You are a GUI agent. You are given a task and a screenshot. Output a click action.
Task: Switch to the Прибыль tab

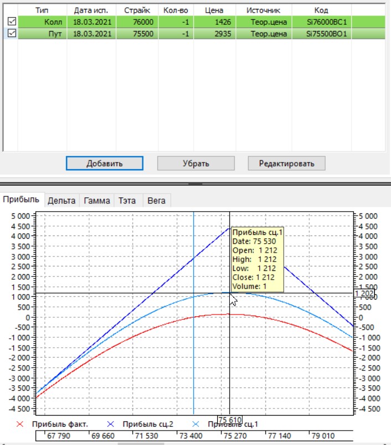tap(21, 200)
